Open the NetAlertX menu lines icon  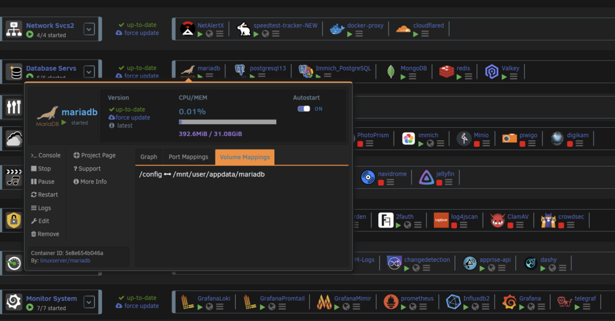point(220,34)
